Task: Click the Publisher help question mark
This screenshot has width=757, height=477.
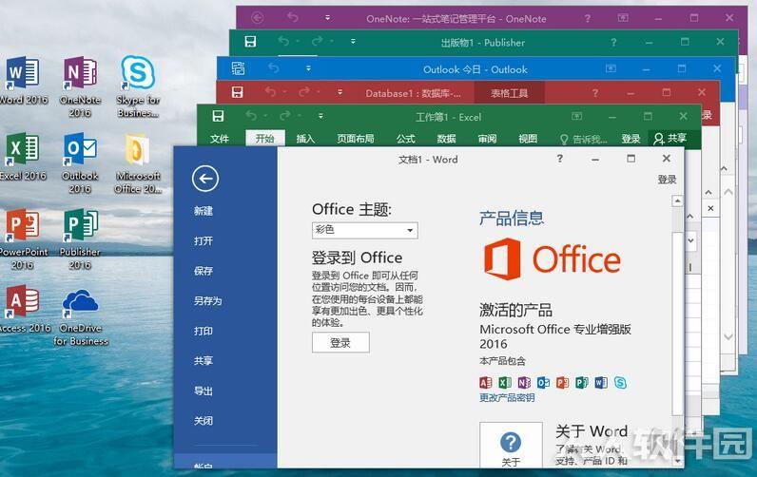Action: [613, 42]
